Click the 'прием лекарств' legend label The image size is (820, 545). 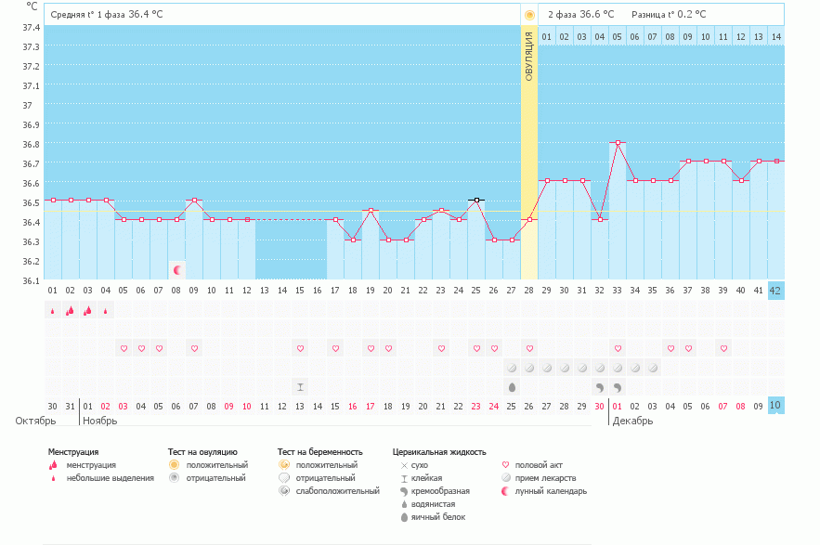[545, 478]
